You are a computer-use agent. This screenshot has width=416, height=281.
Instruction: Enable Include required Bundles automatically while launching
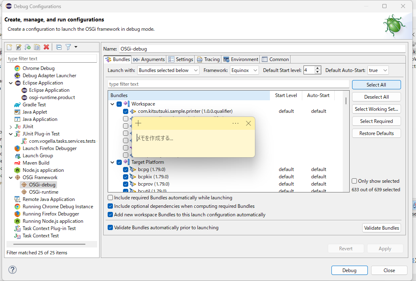click(110, 198)
